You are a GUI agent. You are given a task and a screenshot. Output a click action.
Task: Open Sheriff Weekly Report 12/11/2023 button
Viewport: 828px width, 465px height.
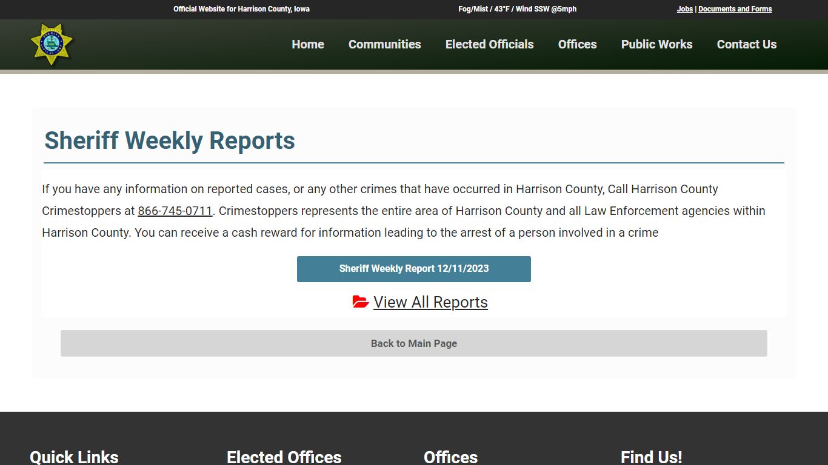(414, 269)
